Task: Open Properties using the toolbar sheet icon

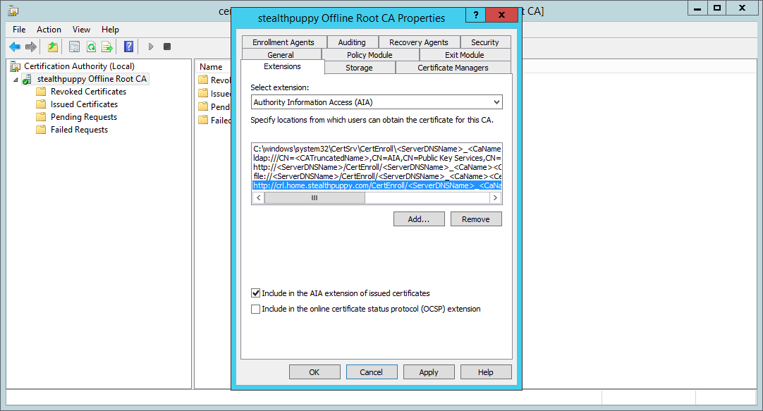Action: coord(75,47)
